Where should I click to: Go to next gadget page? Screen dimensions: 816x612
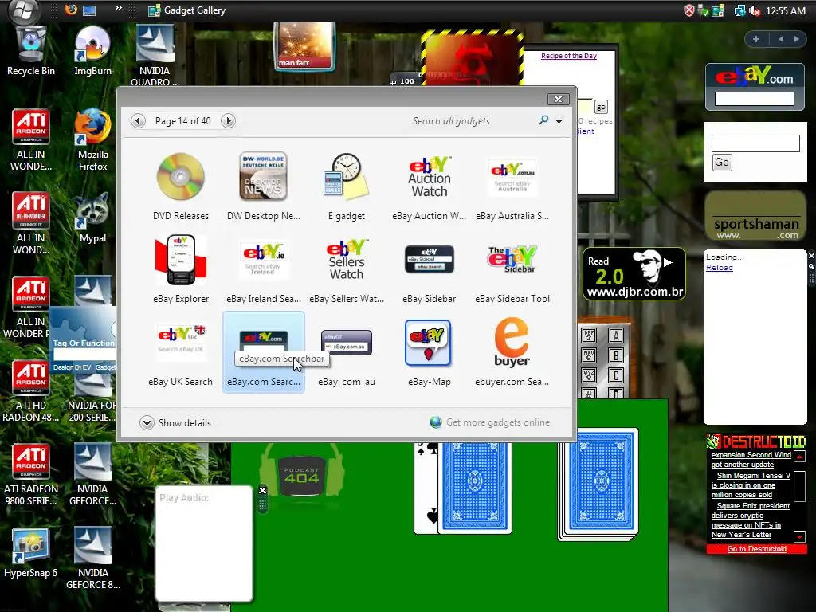(228, 121)
